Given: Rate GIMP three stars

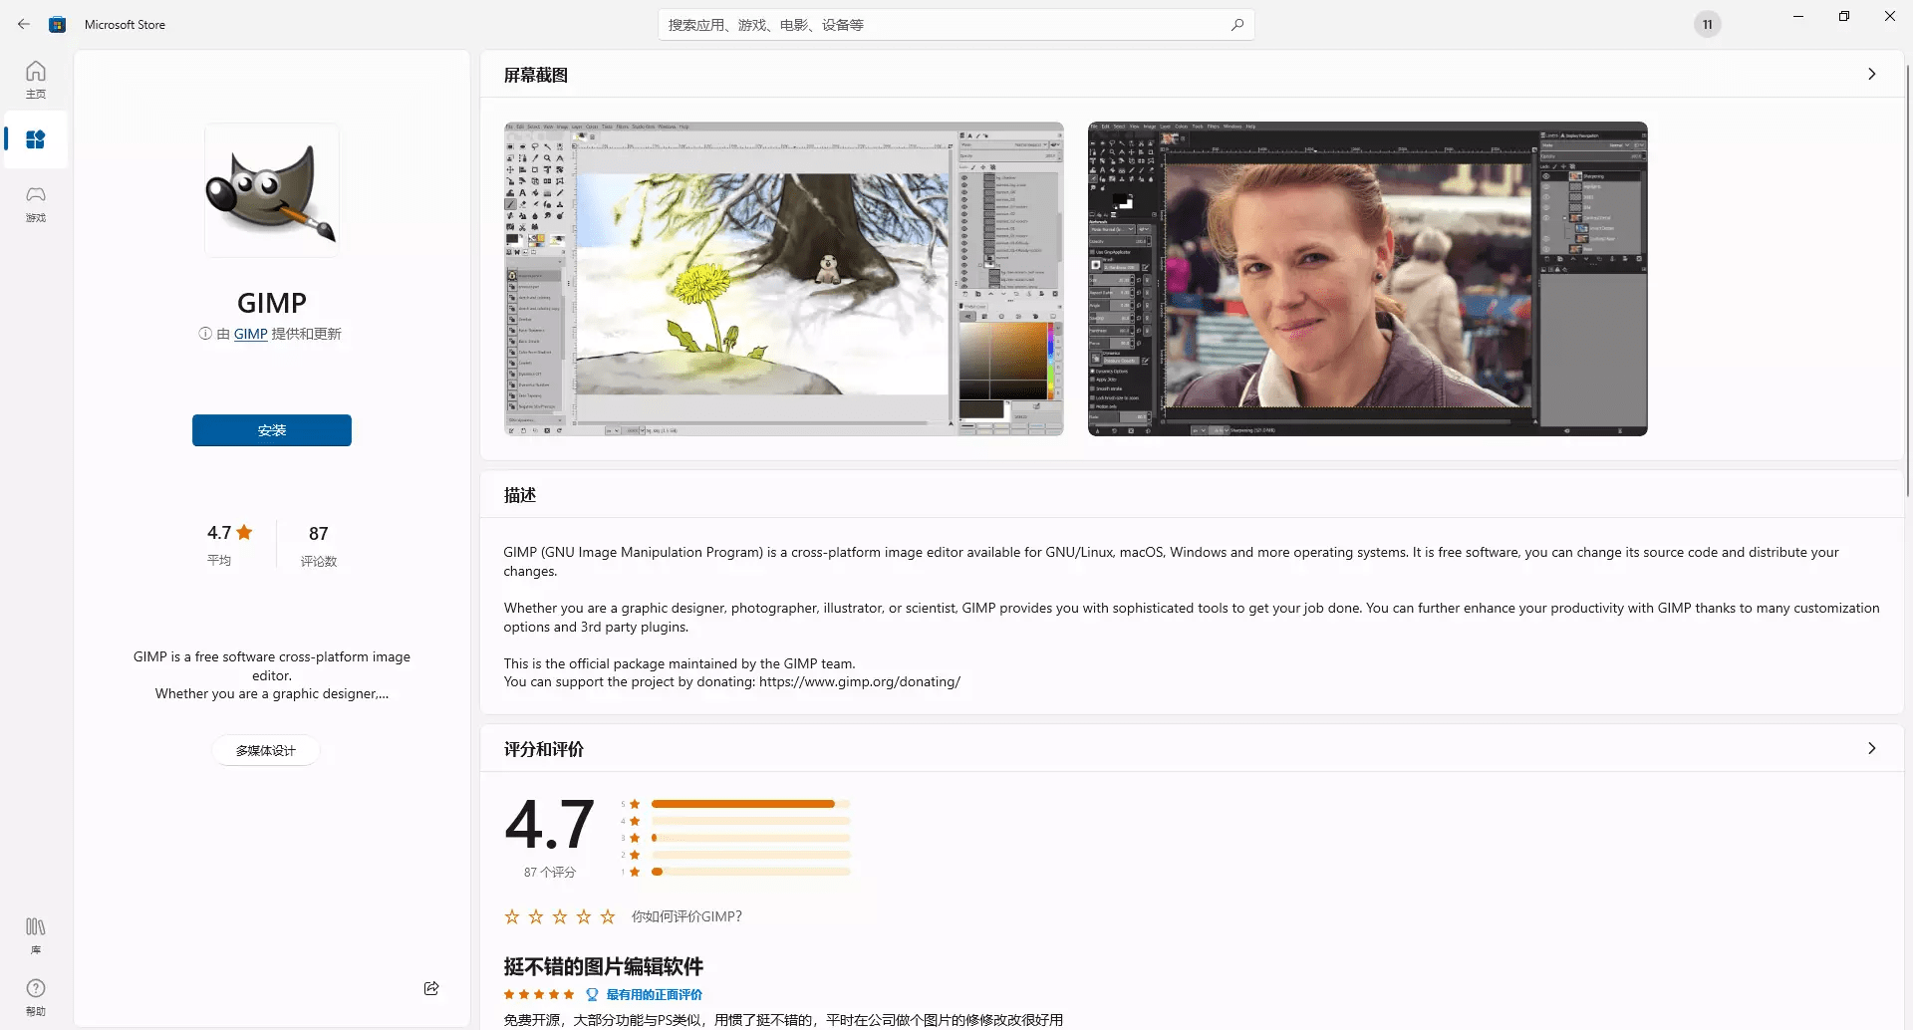Looking at the screenshot, I should tap(560, 916).
